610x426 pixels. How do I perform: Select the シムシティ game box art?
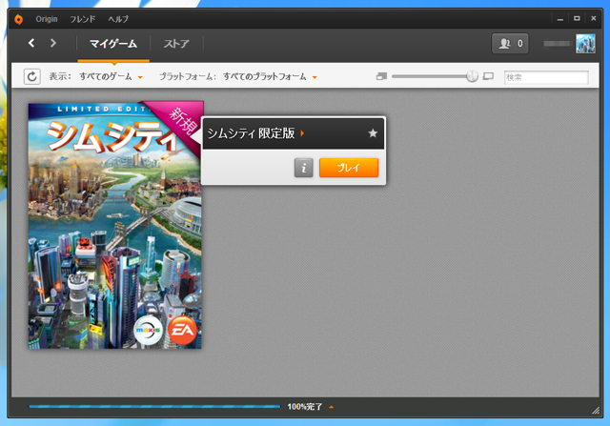click(x=115, y=226)
